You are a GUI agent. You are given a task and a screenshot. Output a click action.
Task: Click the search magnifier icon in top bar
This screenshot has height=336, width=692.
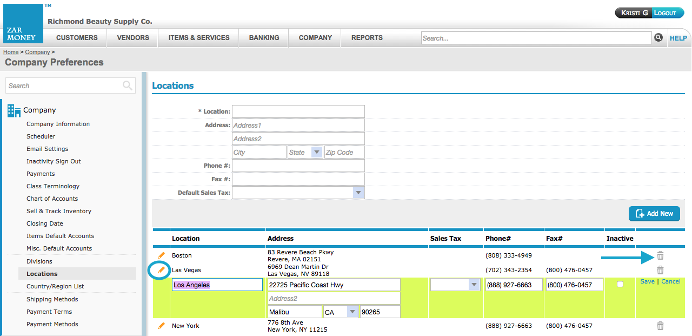[658, 38]
